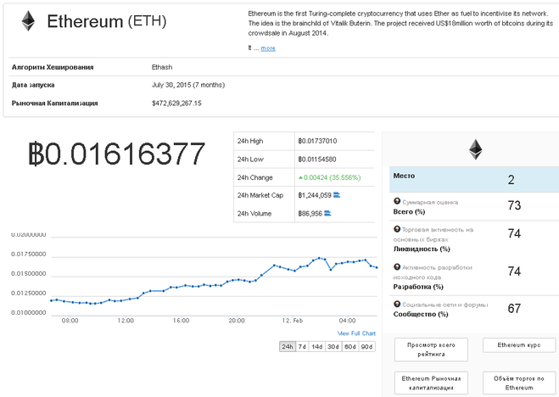
Task: Click the help icon beside Социальные сети и форумы
Action: coord(397,303)
